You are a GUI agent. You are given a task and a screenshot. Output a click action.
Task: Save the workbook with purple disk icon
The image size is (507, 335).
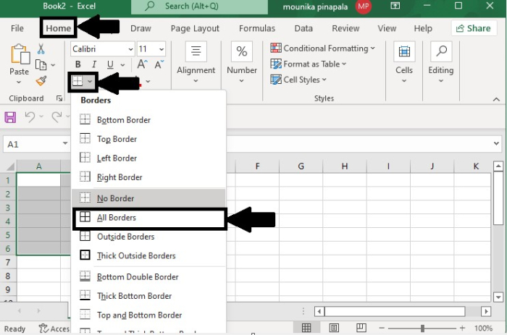(x=10, y=117)
